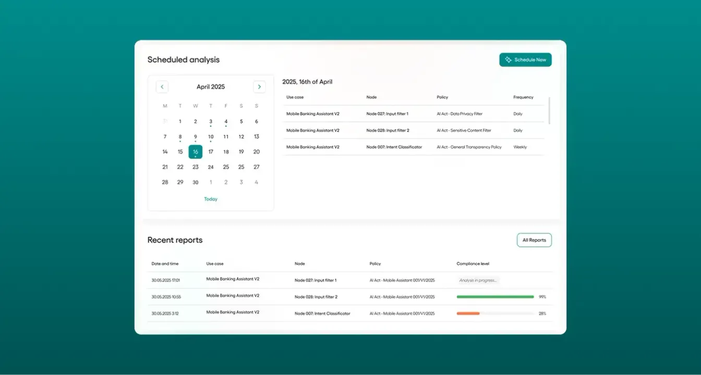Open report dated 30.05.2025 10:55
Image resolution: width=701 pixels, height=375 pixels.
[350, 297]
